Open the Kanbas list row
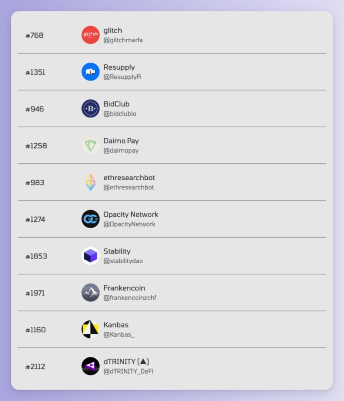344x401 pixels. point(172,329)
